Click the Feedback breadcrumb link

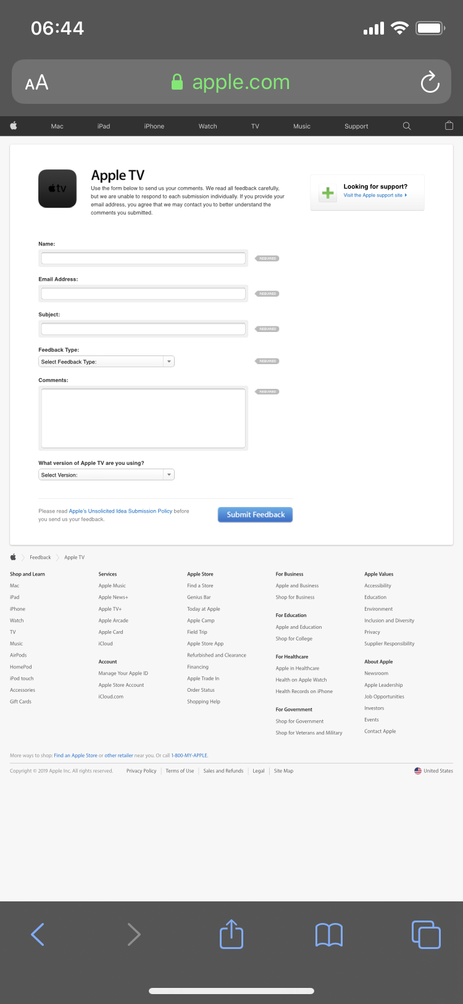[40, 558]
